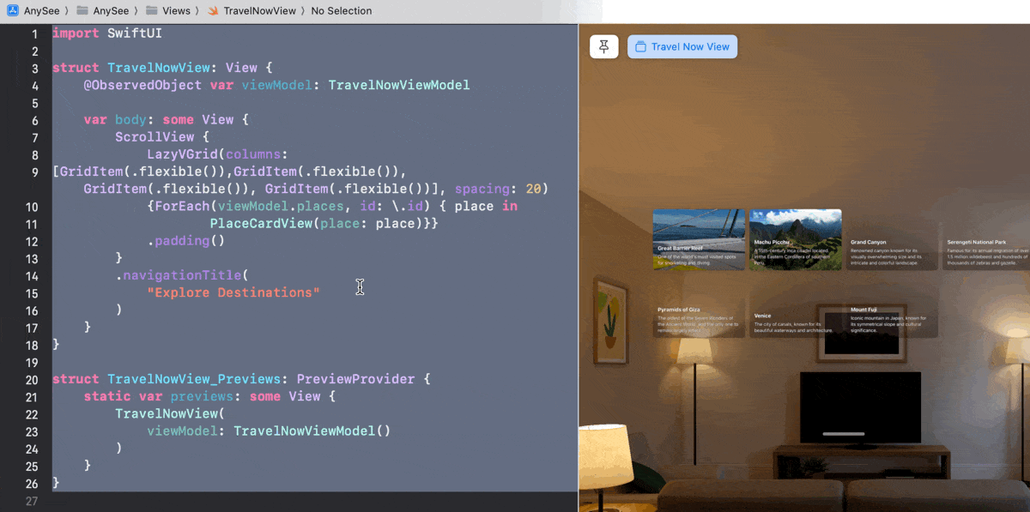Open the Views folder breadcrumb
The height and width of the screenshot is (512, 1030).
pos(175,11)
